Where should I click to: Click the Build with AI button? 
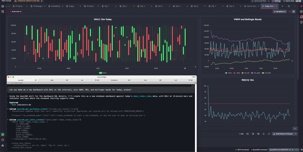coord(16,11)
